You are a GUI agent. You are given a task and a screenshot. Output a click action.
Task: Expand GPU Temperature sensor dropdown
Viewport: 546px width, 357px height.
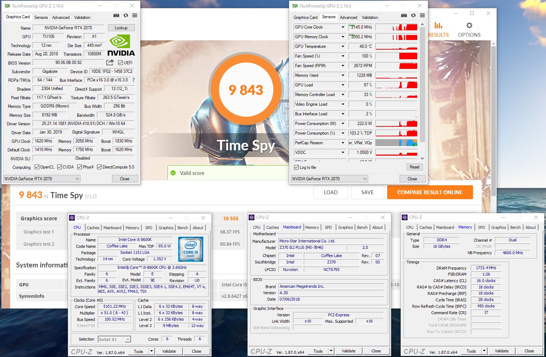coord(343,46)
